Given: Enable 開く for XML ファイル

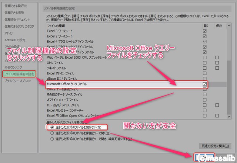Looking at the screenshot, I should point(204,63).
